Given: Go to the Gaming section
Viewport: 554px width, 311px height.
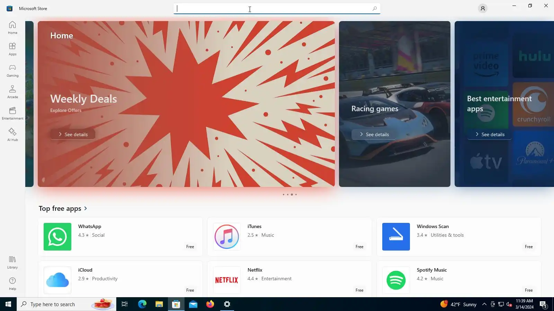Looking at the screenshot, I should [x=12, y=70].
